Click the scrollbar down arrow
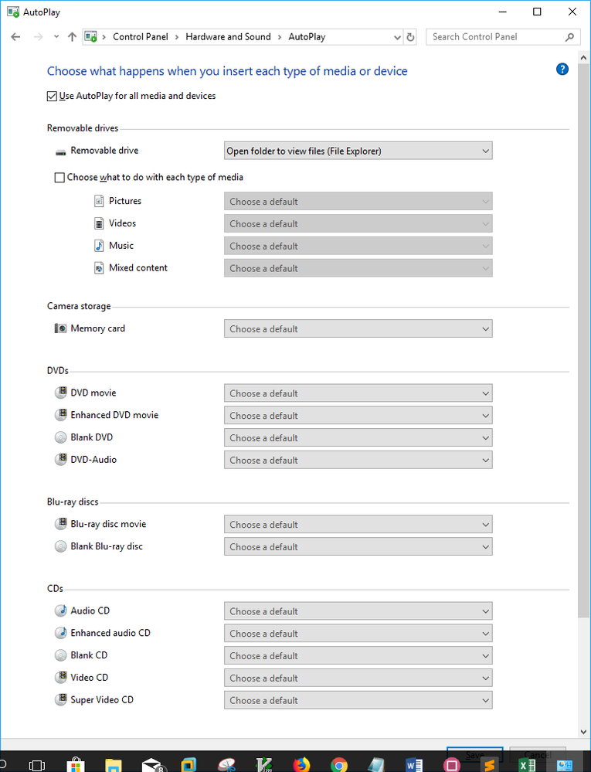591x772 pixels. pyautogui.click(x=583, y=732)
